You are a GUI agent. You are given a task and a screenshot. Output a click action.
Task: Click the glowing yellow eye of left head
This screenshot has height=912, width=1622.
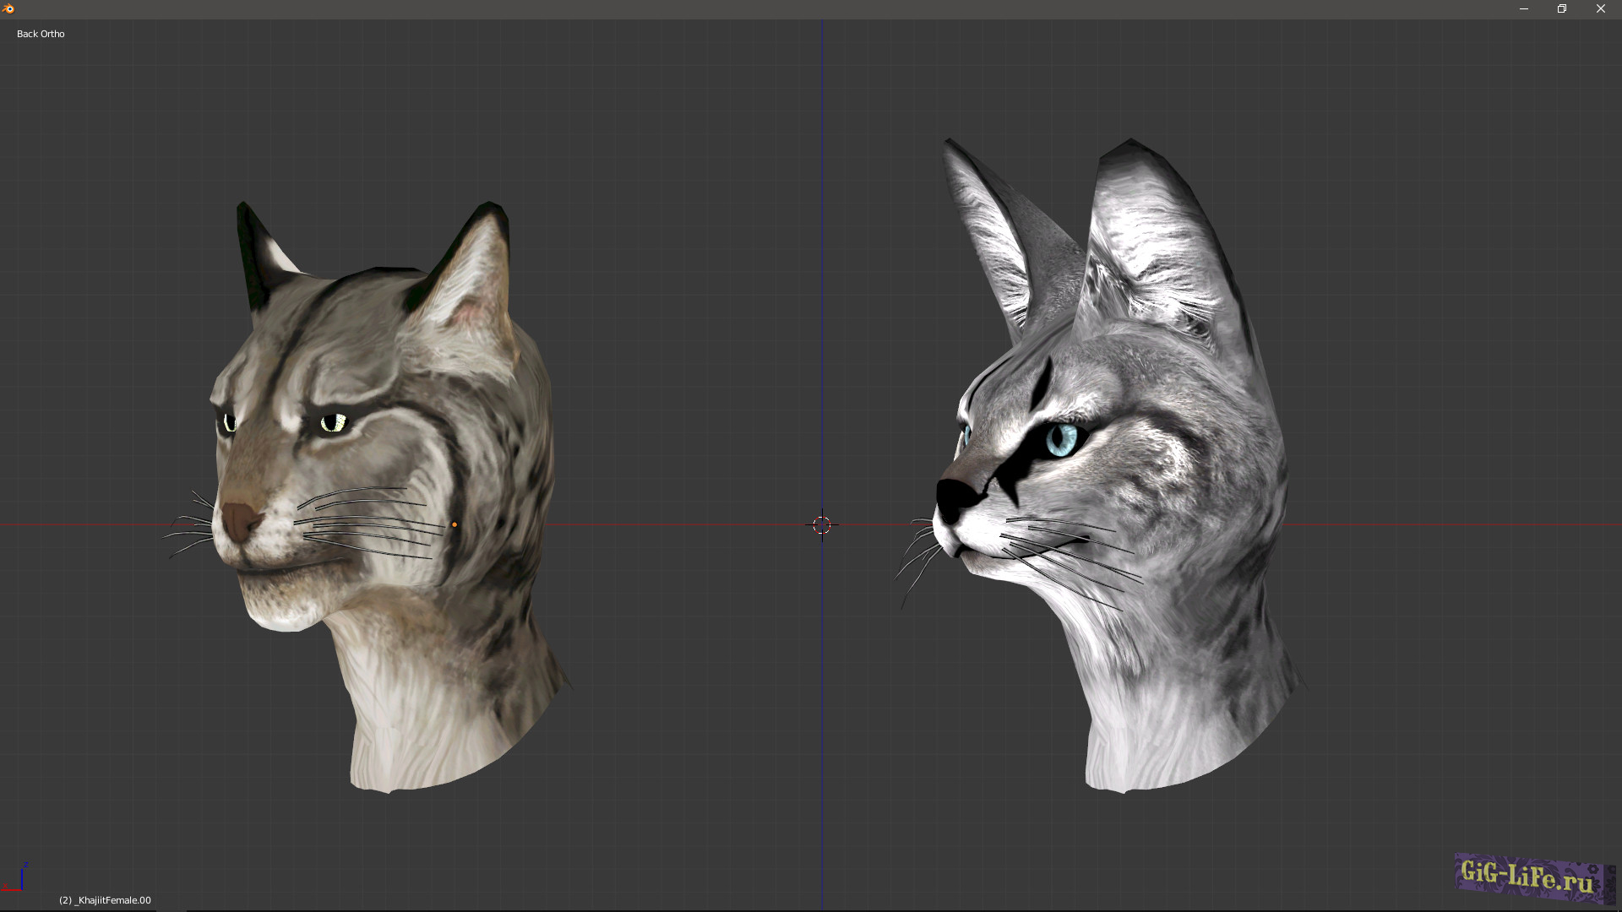[x=334, y=422]
